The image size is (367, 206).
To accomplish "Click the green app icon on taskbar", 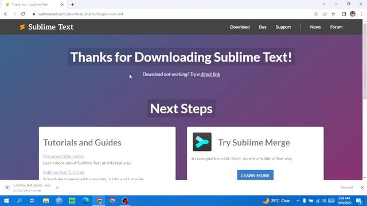I will [x=72, y=201].
